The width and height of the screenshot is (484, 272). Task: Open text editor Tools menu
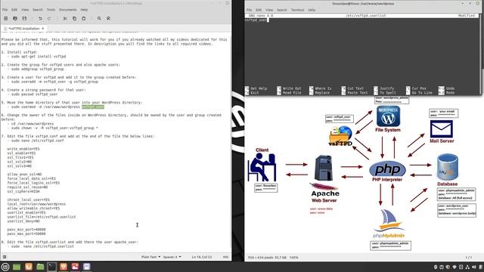click(51, 10)
